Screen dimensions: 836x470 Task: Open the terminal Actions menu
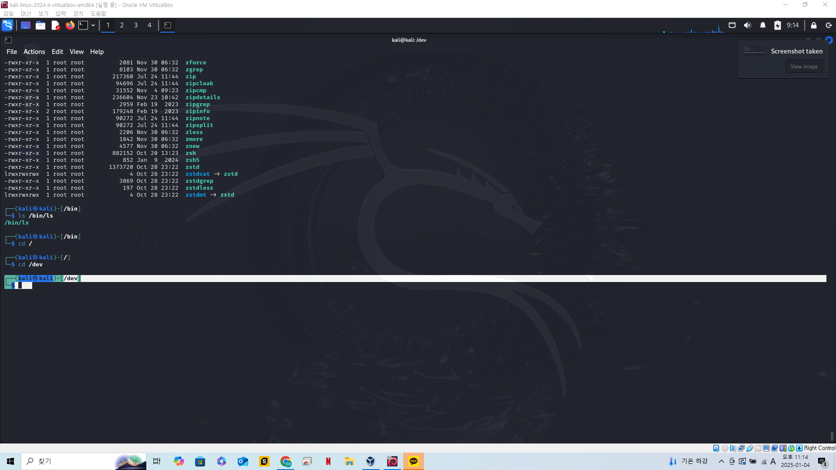[x=34, y=52]
